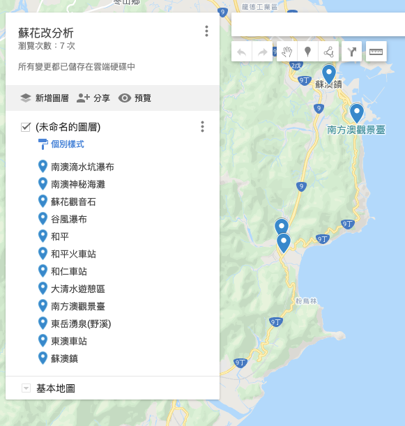This screenshot has width=405, height=426.
Task: Uncheck the 未命名的圖層 layer checkbox
Action: pos(26,127)
